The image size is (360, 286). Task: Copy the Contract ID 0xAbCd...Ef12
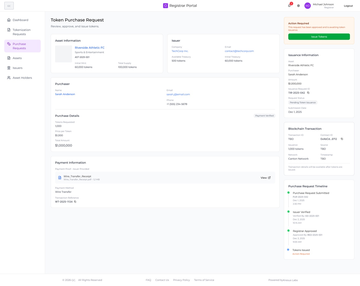(342, 139)
